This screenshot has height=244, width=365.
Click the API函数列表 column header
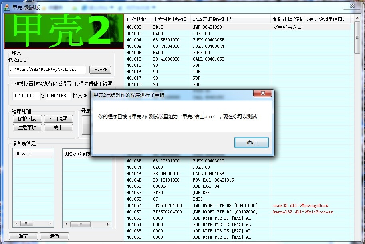[78, 154]
